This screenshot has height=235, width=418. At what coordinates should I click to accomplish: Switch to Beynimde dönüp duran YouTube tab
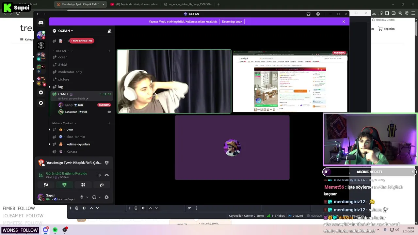tap(134, 4)
